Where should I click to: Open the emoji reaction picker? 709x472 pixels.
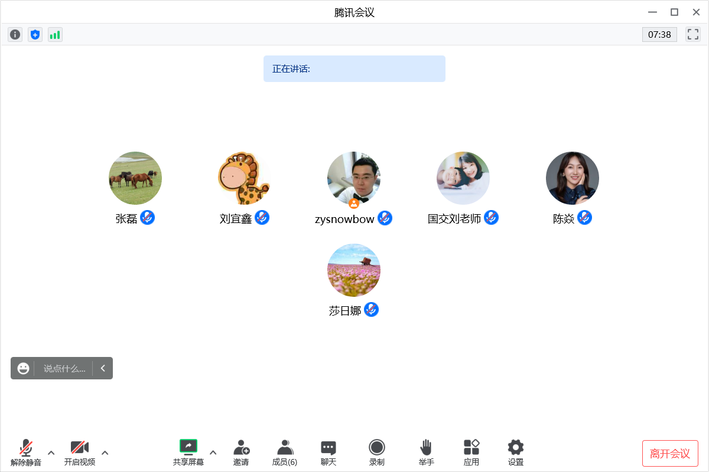point(23,368)
